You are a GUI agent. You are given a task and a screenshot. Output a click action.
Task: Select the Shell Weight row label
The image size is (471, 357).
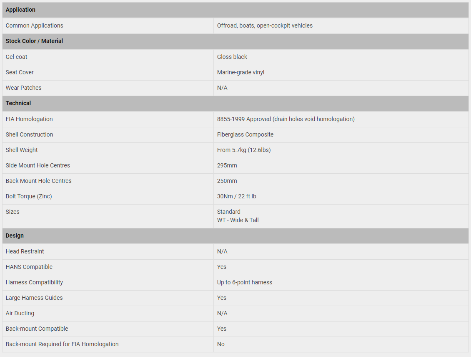coord(22,150)
